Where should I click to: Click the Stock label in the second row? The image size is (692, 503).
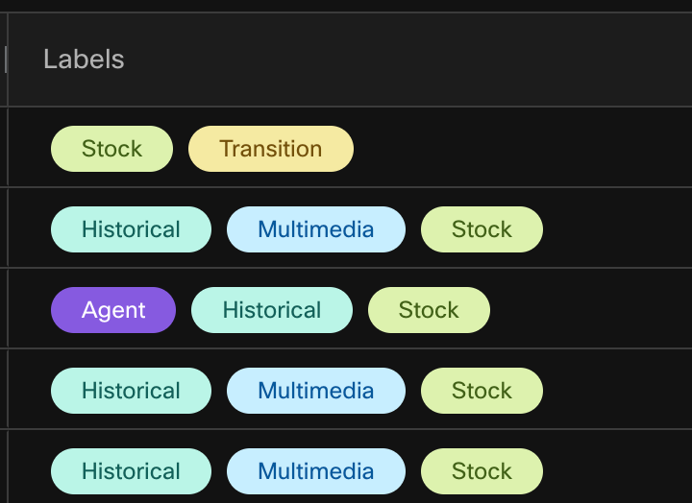point(482,229)
